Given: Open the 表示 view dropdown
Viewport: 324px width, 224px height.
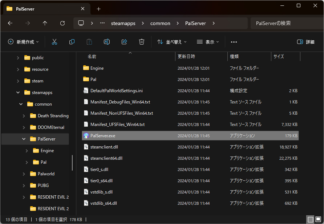Looking at the screenshot, I should coord(208,42).
